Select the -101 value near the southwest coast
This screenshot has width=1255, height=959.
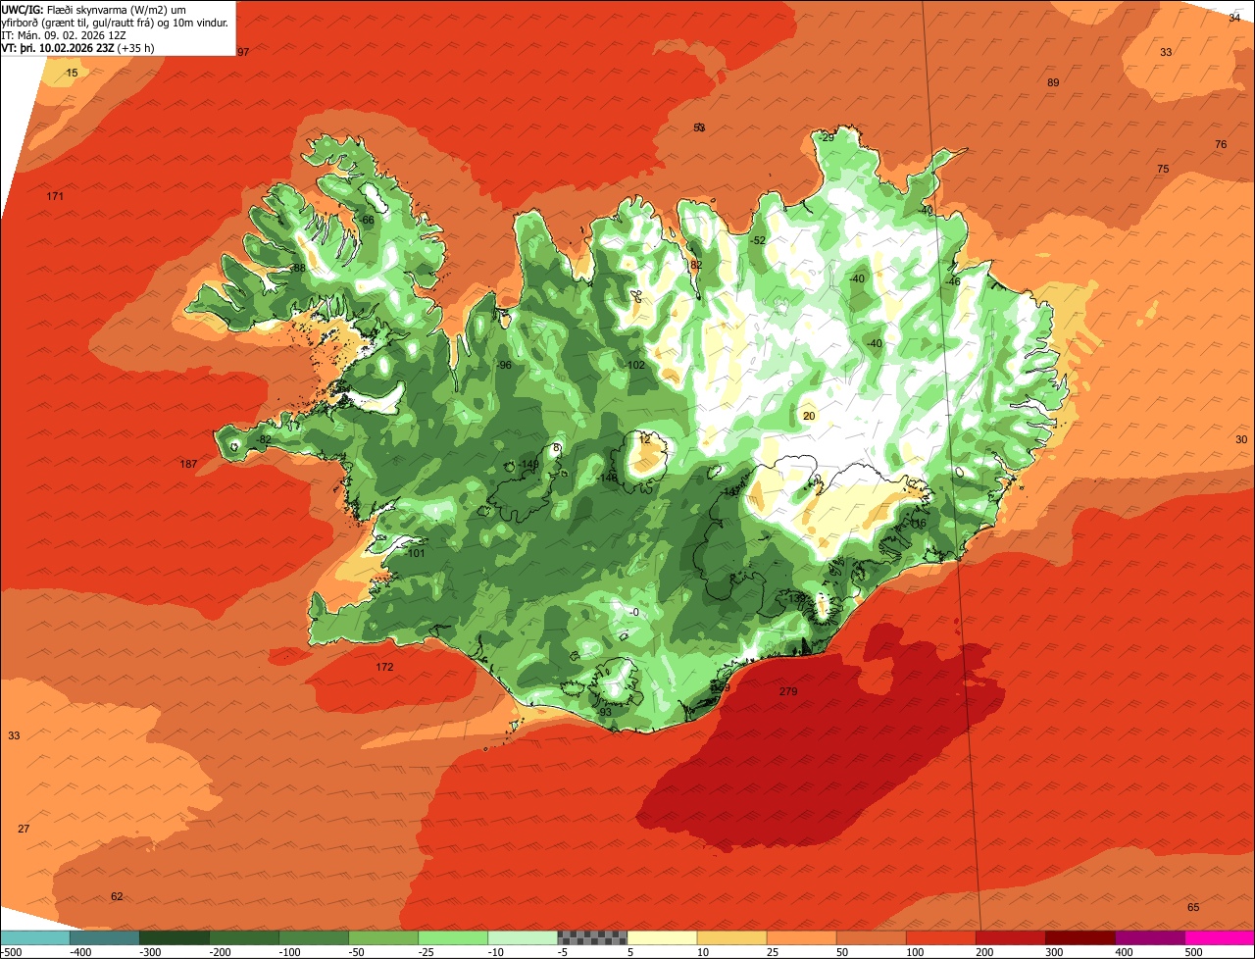415,553
